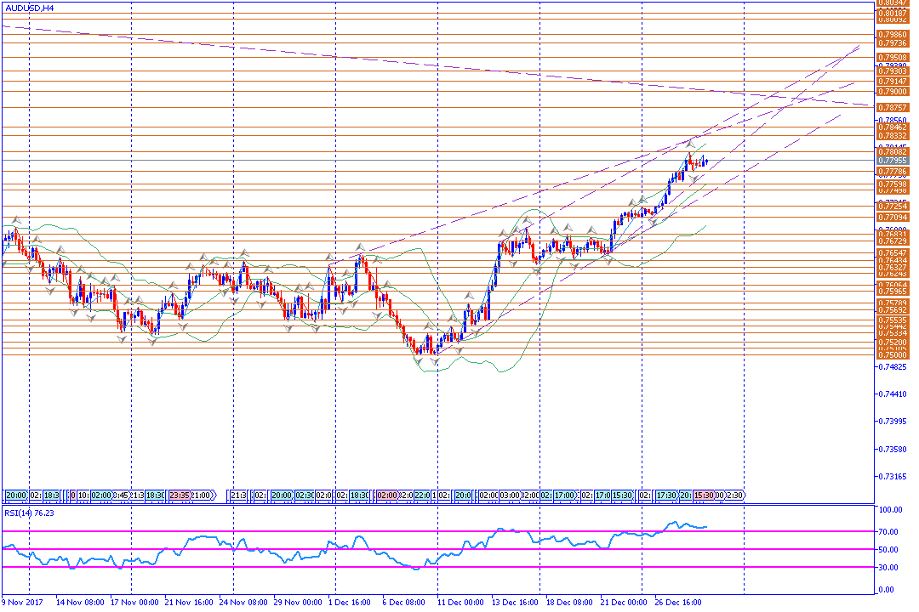The image size is (919, 612).
Task: Click the 0.75965 level price label
Action: (x=892, y=291)
